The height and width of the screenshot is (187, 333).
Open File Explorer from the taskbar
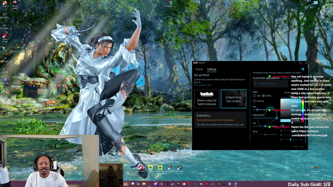(x=144, y=184)
